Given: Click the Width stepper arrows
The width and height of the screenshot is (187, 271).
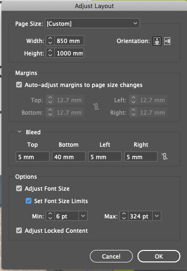Looking at the screenshot, I should pos(50,41).
